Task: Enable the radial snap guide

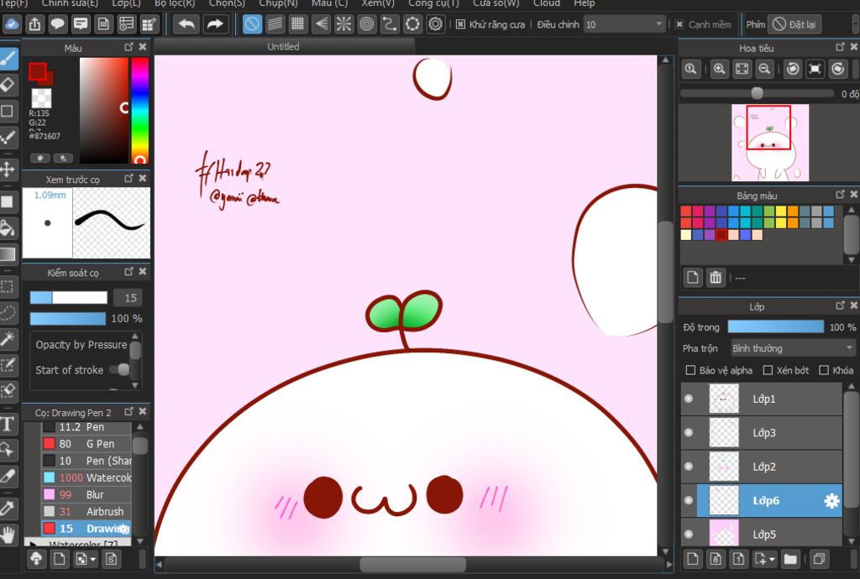Action: pyautogui.click(x=344, y=24)
